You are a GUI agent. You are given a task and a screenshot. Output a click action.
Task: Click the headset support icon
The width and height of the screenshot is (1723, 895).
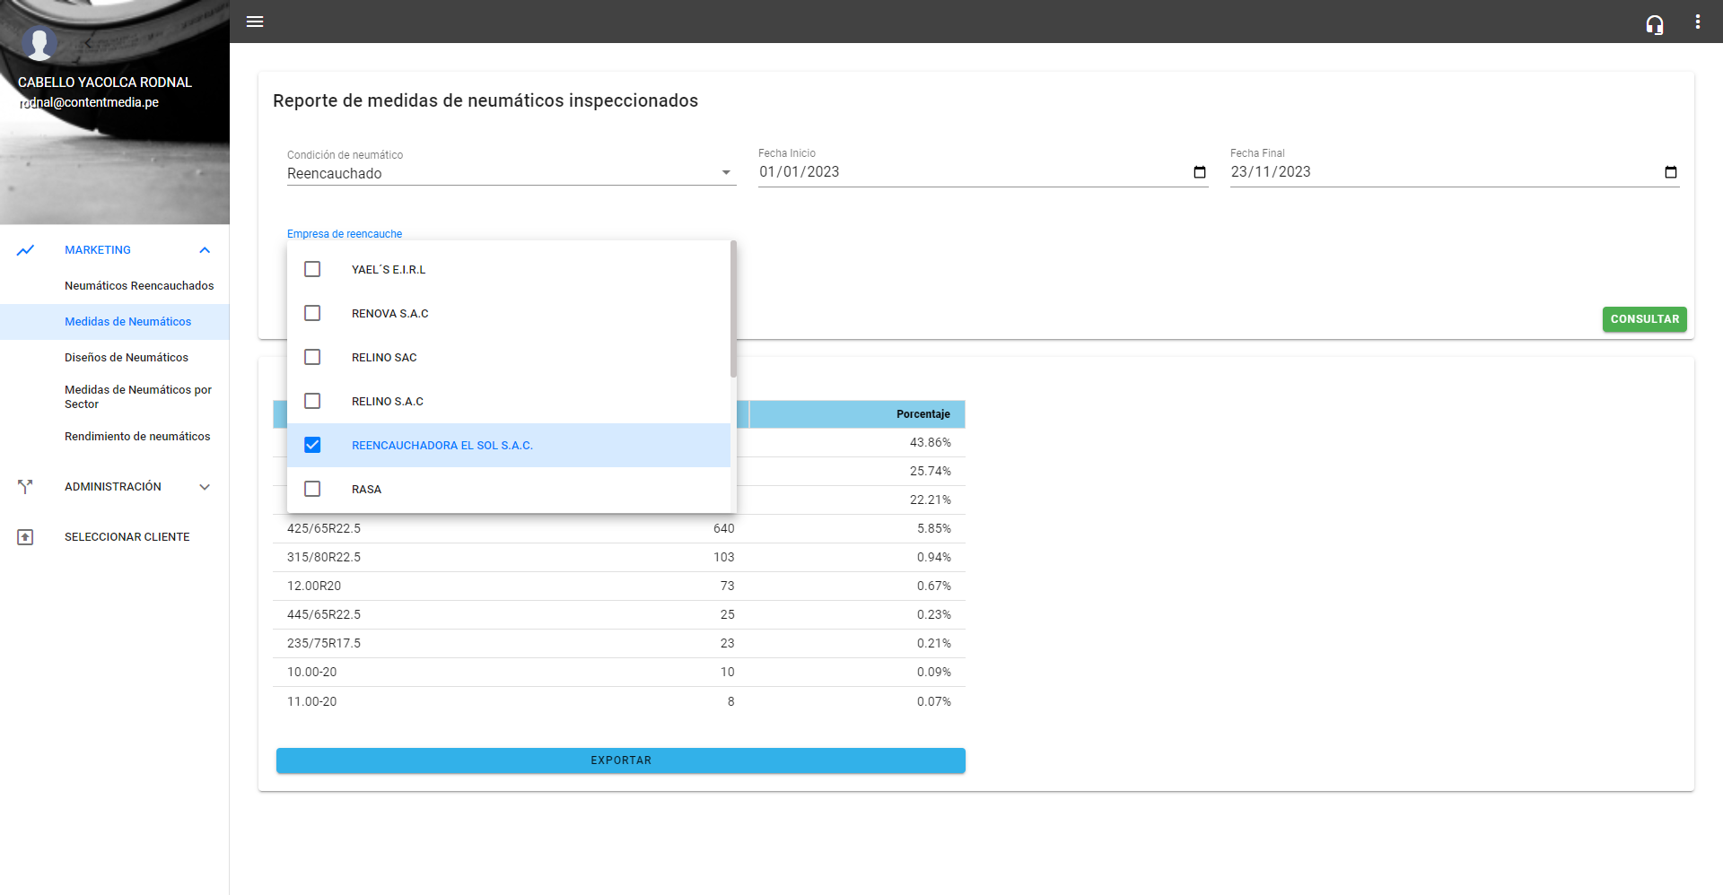tap(1654, 24)
